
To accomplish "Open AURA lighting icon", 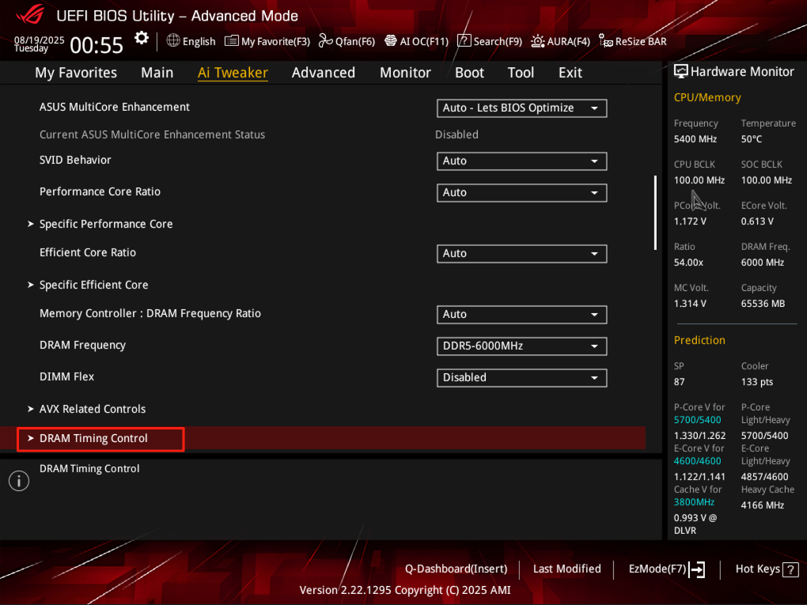I will click(537, 40).
